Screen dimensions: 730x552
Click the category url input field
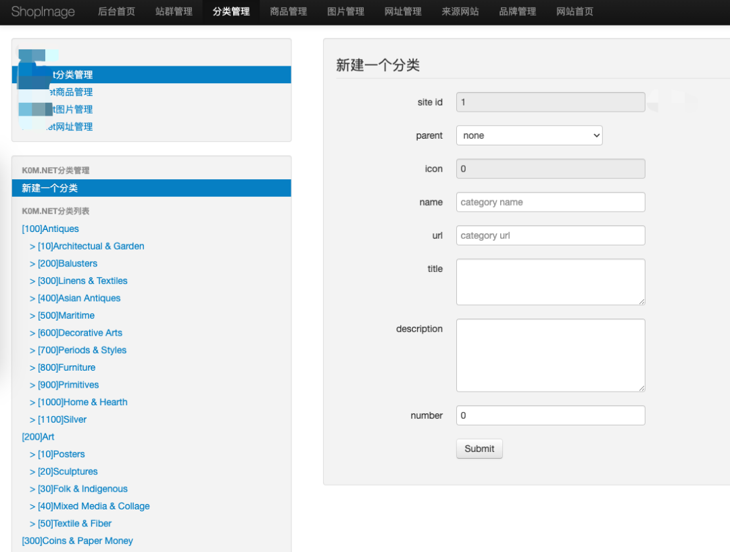[550, 235]
